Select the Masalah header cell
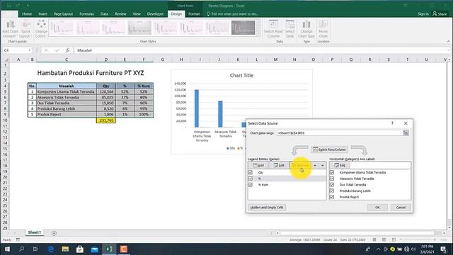 click(67, 86)
